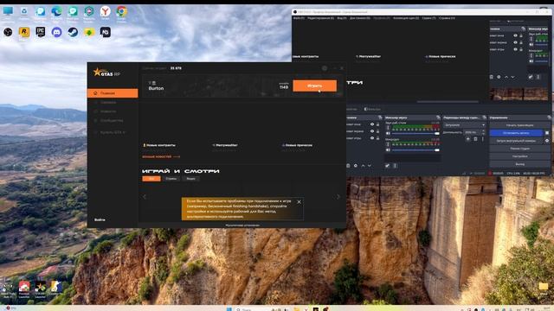The width and height of the screenshot is (554, 311).
Task: Open the Новые прически news card in launcher
Action: (x=297, y=145)
